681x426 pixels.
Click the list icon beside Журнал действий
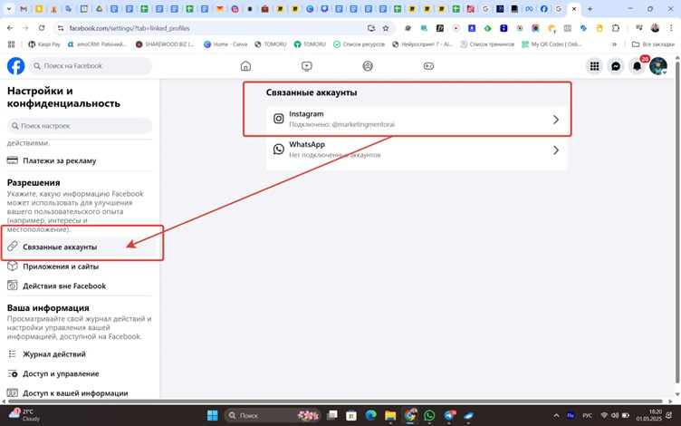(x=13, y=353)
